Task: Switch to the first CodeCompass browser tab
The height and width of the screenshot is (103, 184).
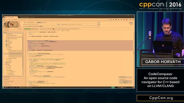Action: pyautogui.click(x=10, y=17)
